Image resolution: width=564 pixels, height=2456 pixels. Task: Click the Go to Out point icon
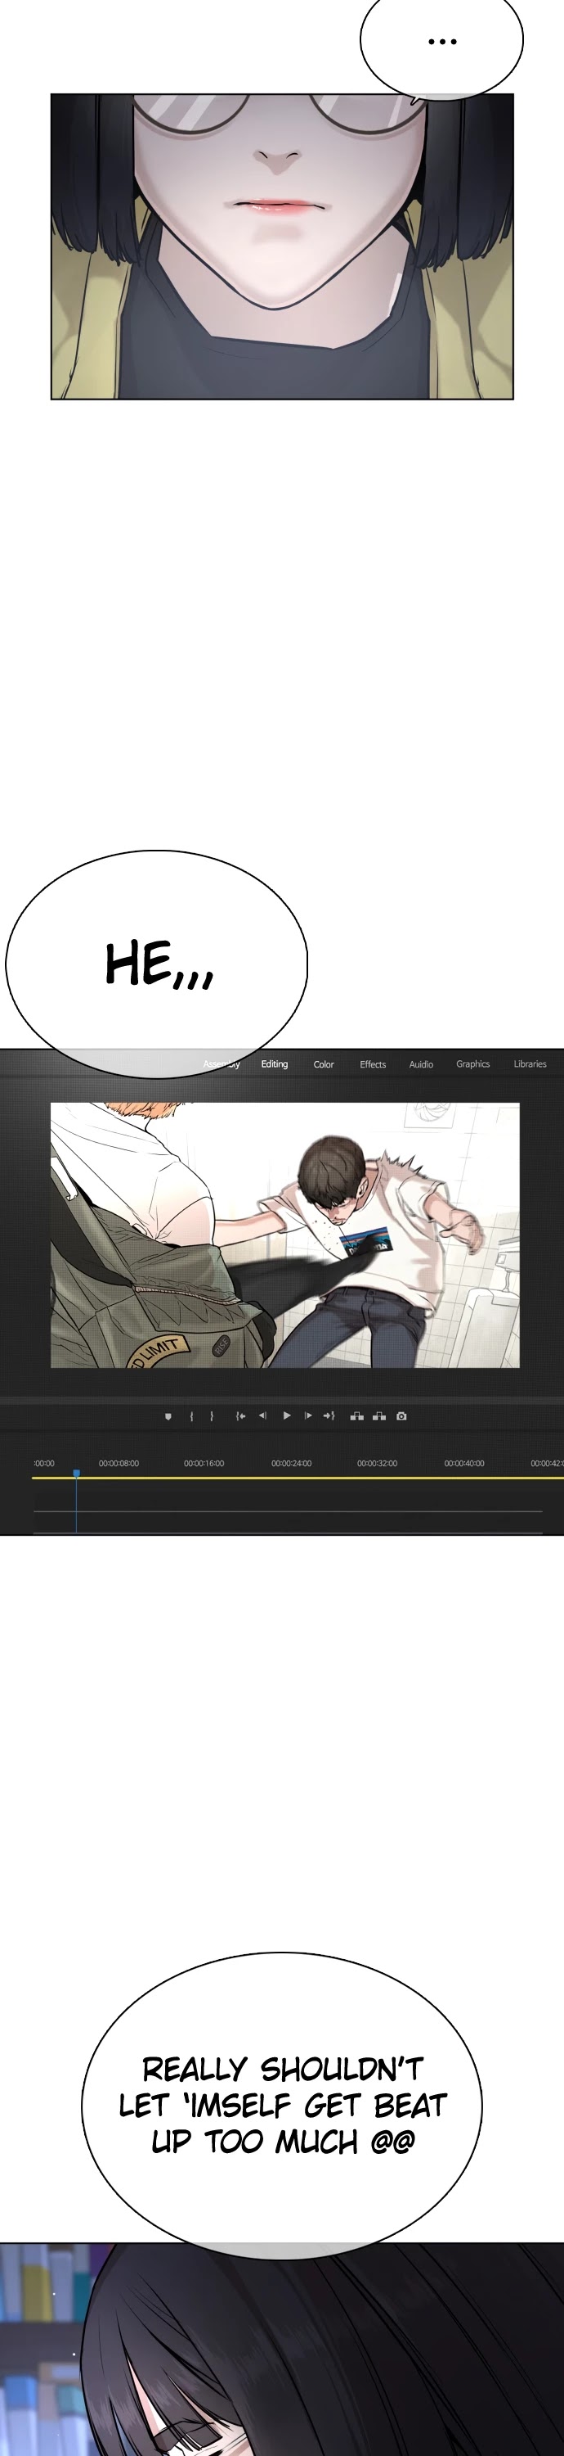point(329,1415)
